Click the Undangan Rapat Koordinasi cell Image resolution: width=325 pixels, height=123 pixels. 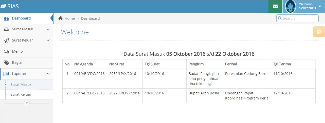(247, 96)
